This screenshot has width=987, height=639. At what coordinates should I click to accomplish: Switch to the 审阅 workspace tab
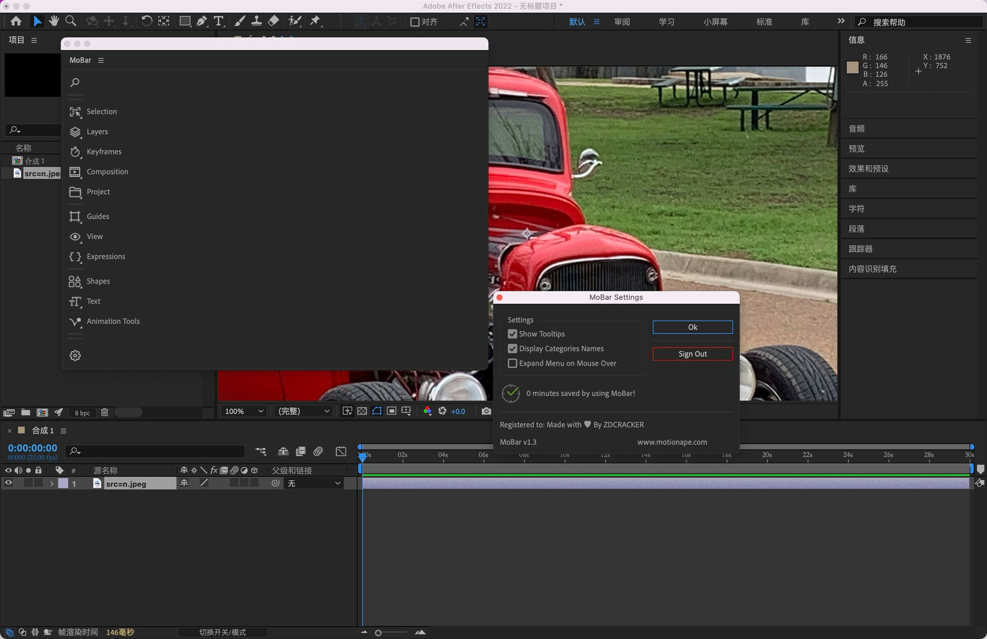[x=622, y=22]
